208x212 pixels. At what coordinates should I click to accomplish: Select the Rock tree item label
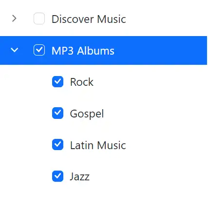(x=82, y=82)
